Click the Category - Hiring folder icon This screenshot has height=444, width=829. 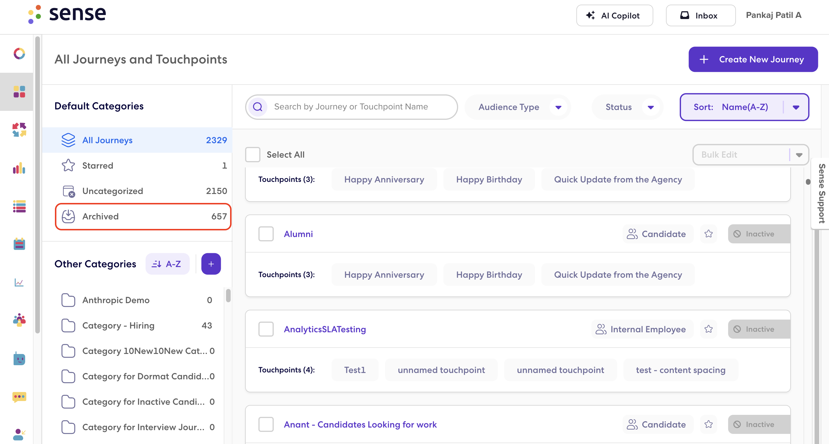point(68,325)
